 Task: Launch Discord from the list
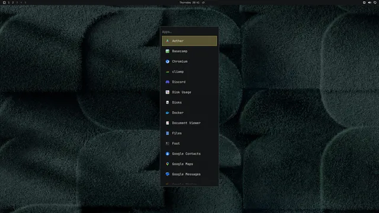point(189,82)
